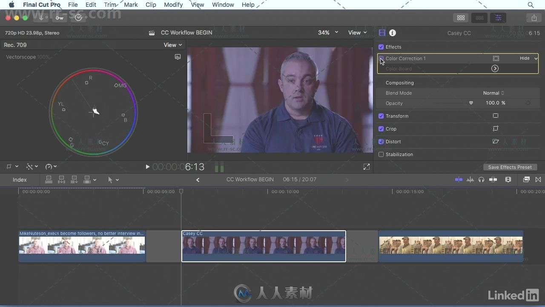Click the Opacity 100.0 % value field
Viewport: 545px width, 307px height.
tap(495, 103)
